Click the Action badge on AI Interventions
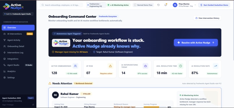 point(30,34)
